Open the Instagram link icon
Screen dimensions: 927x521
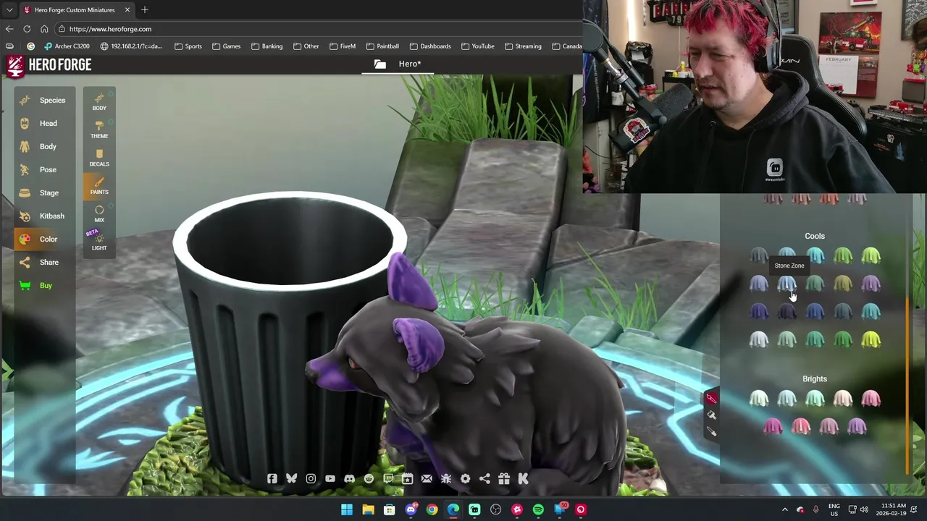311,478
